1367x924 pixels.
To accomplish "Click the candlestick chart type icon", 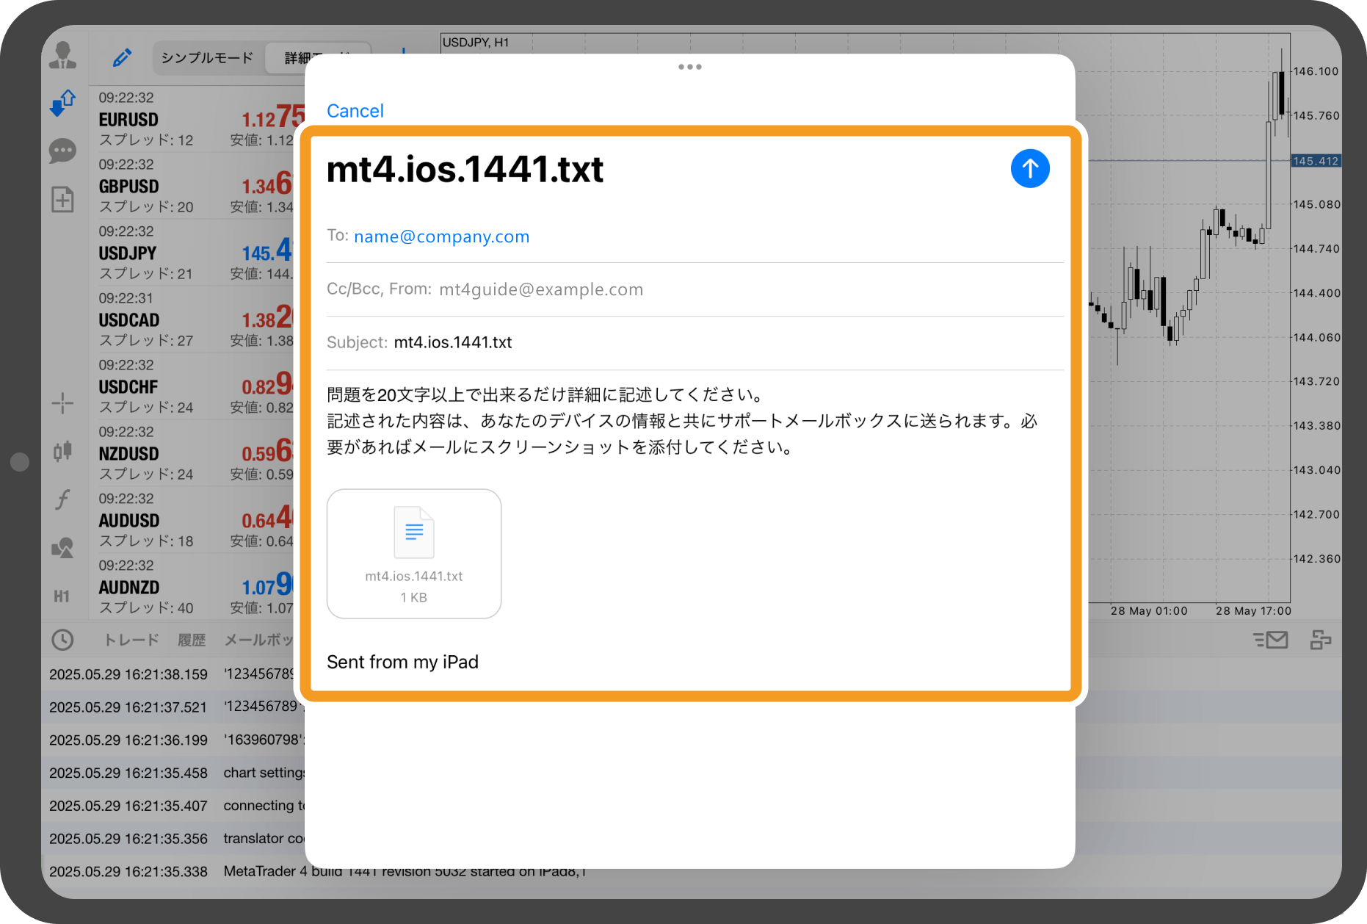I will [x=62, y=451].
